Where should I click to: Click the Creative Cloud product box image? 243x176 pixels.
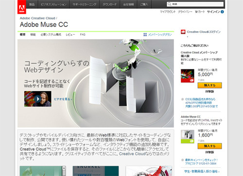coord(188,76)
